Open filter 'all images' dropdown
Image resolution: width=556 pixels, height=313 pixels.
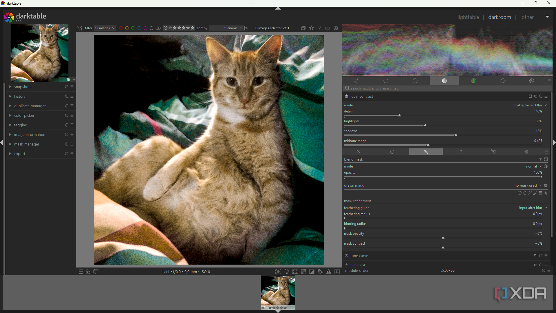pyautogui.click(x=105, y=28)
